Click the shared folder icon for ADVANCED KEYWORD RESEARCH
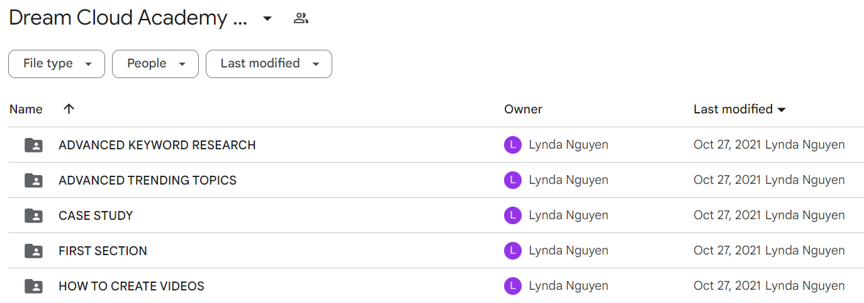 pos(33,146)
